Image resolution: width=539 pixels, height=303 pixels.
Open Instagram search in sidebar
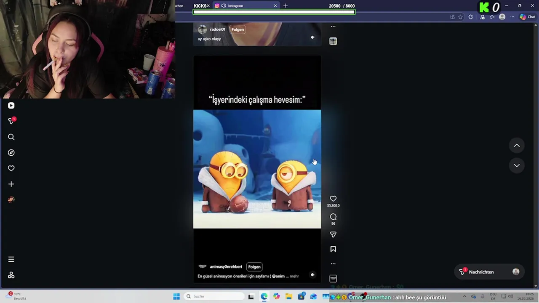coord(11,137)
